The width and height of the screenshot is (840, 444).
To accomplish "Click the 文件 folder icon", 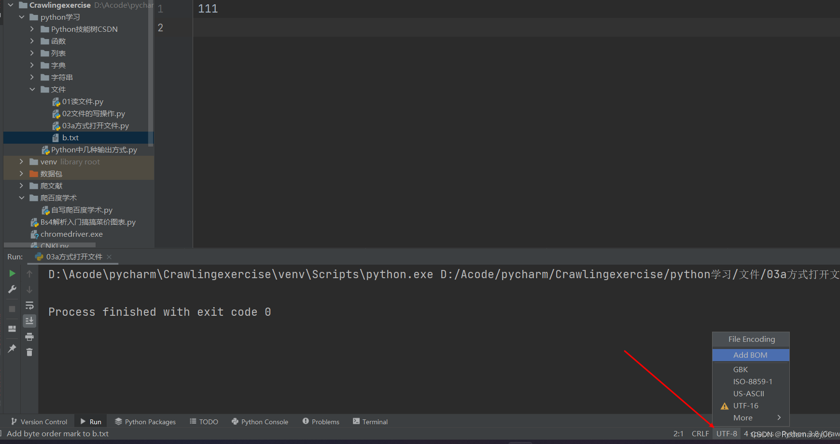I will (x=45, y=89).
